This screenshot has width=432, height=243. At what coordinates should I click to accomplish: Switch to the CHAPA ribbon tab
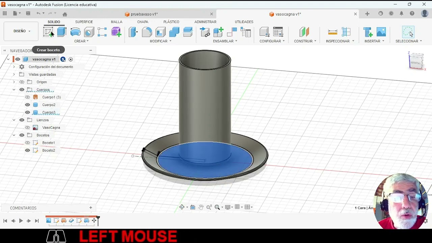[x=143, y=22]
